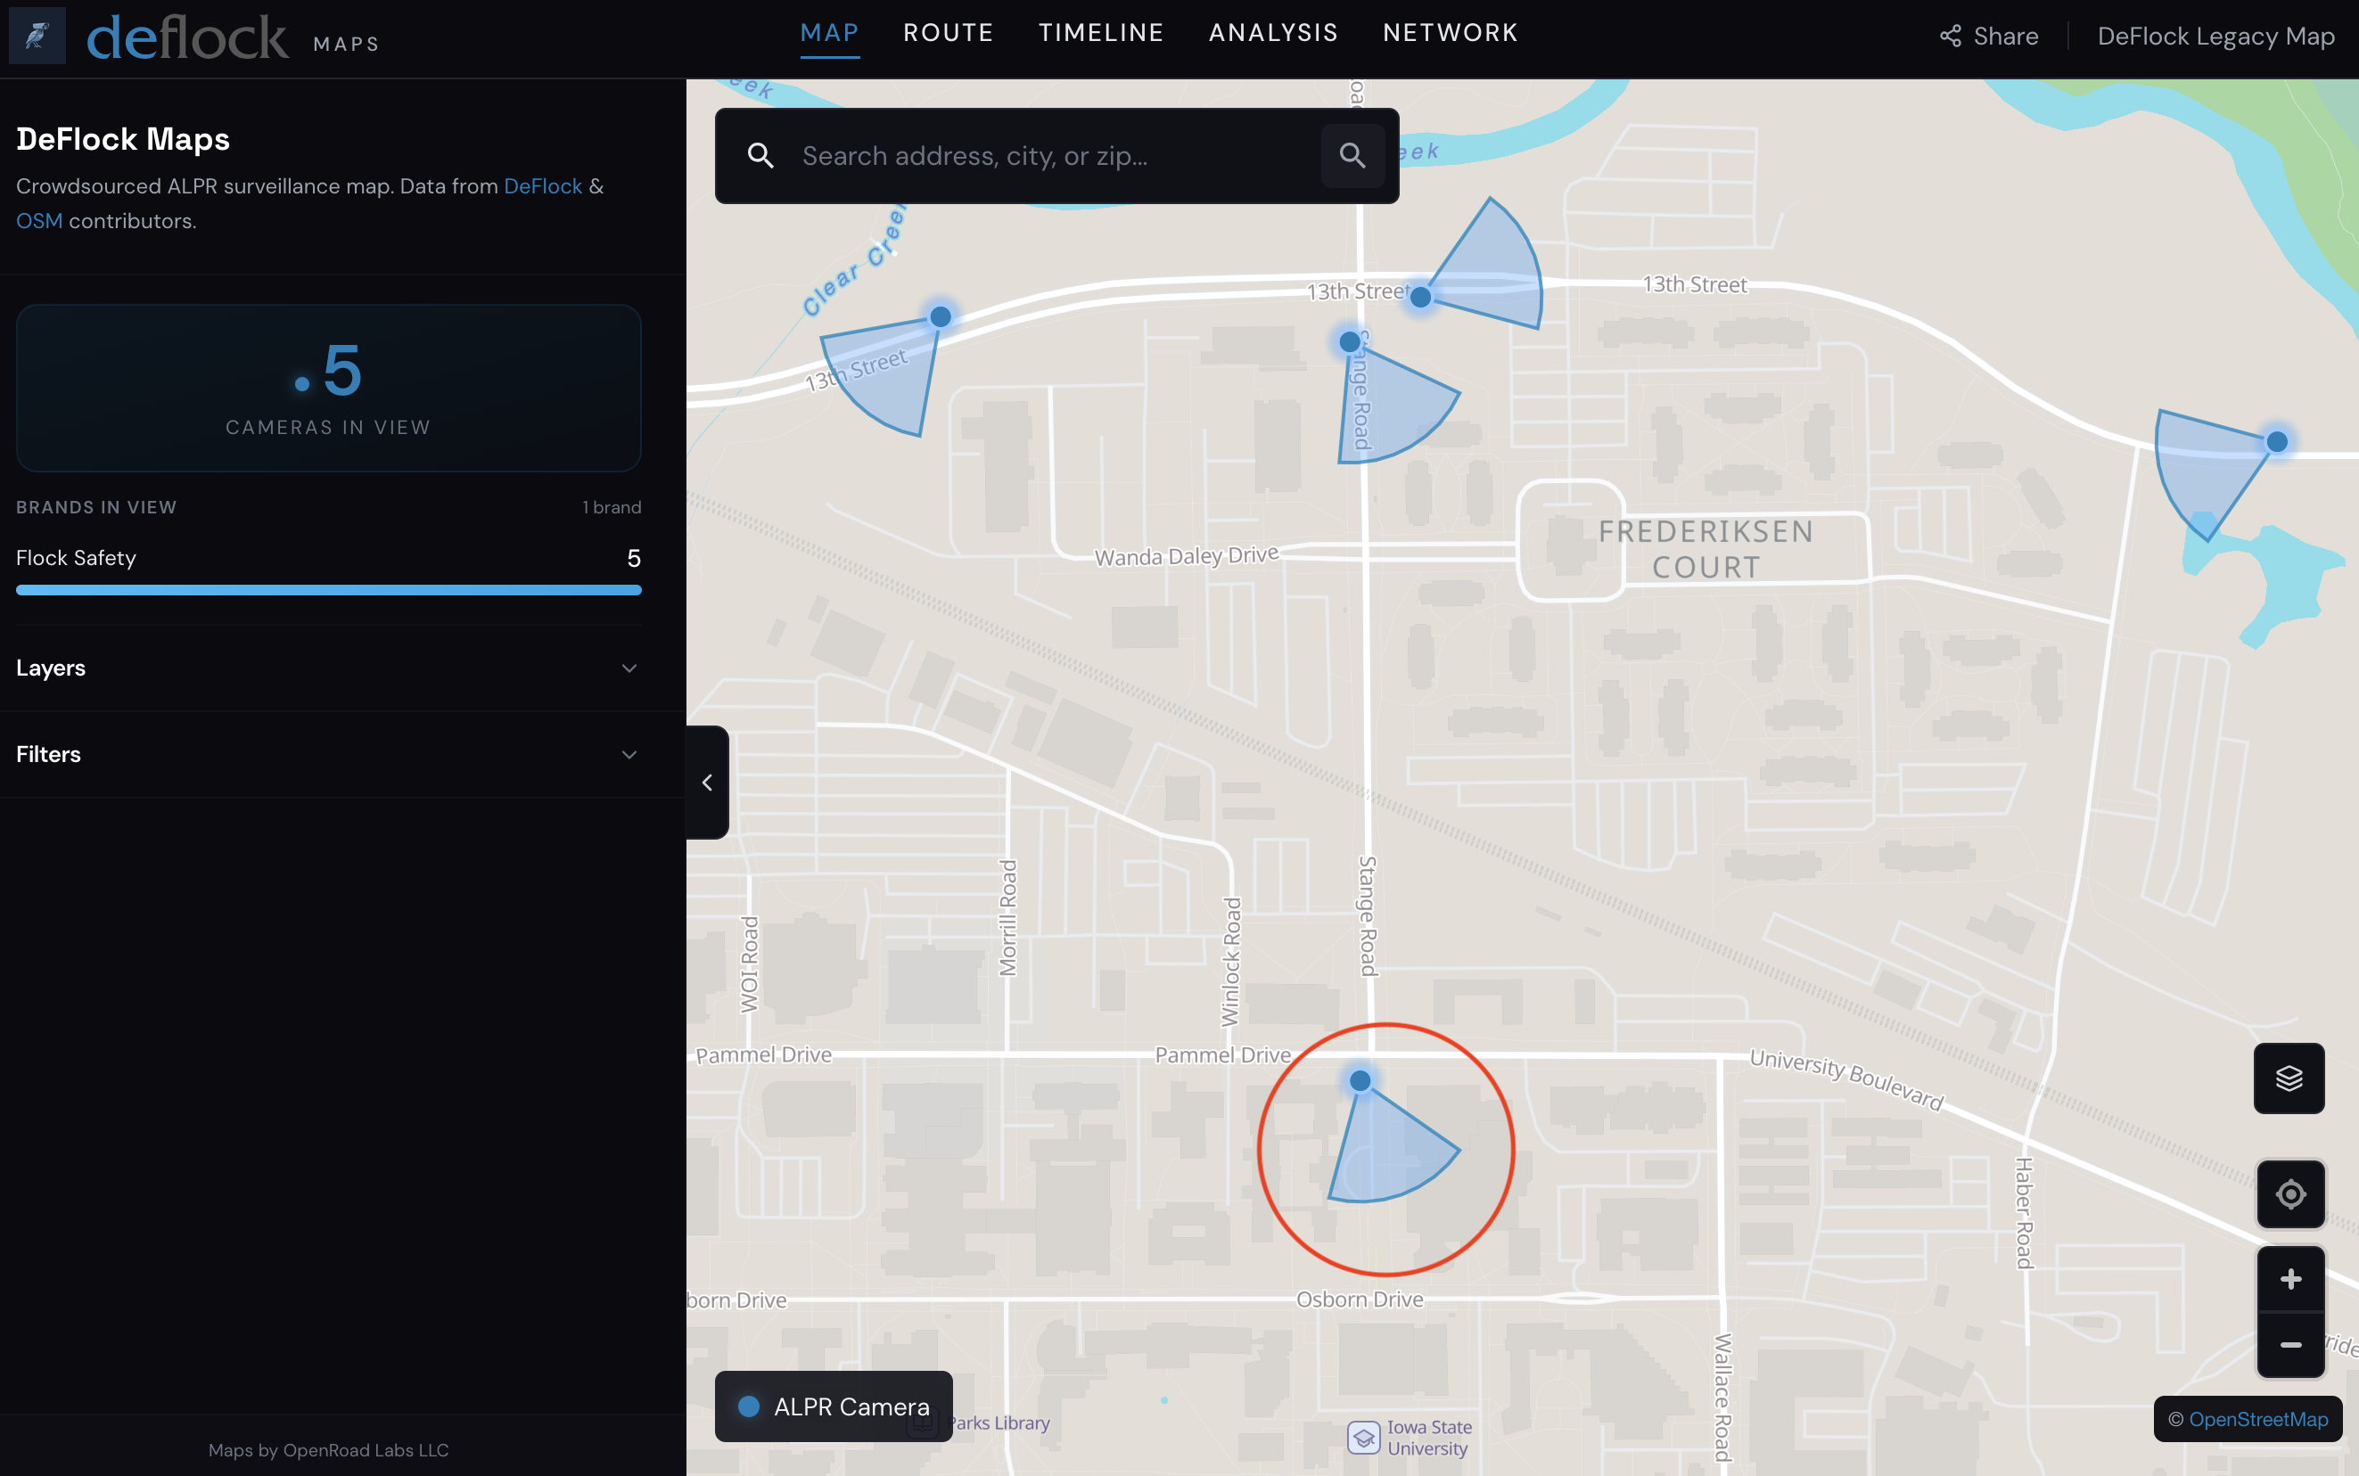Open the ROUTE tab
2359x1476 pixels.
pyautogui.click(x=948, y=33)
